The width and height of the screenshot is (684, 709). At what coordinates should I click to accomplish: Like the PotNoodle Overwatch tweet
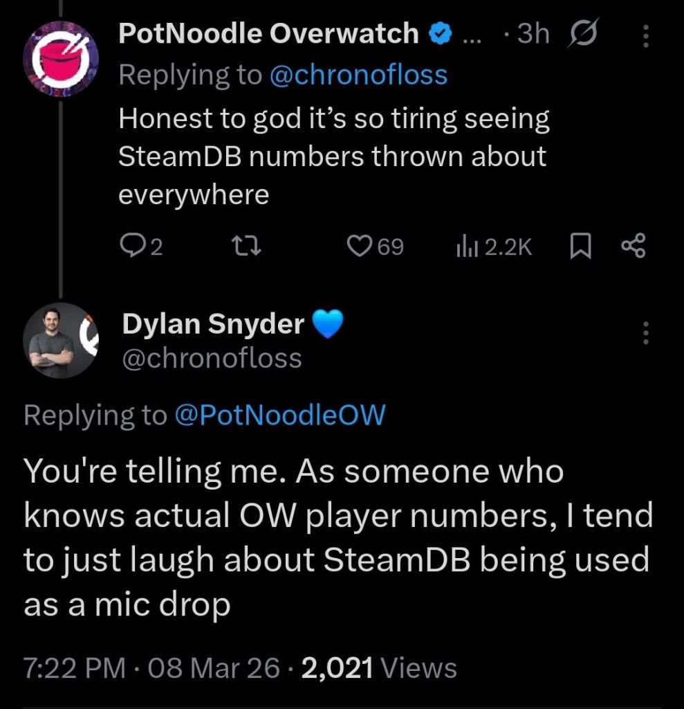375,246
